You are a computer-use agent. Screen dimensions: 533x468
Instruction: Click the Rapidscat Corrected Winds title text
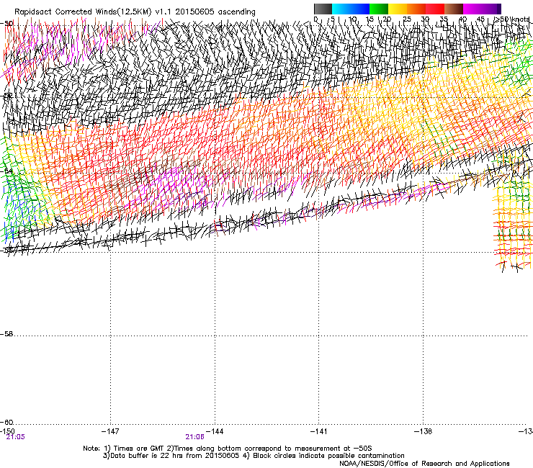[135, 12]
